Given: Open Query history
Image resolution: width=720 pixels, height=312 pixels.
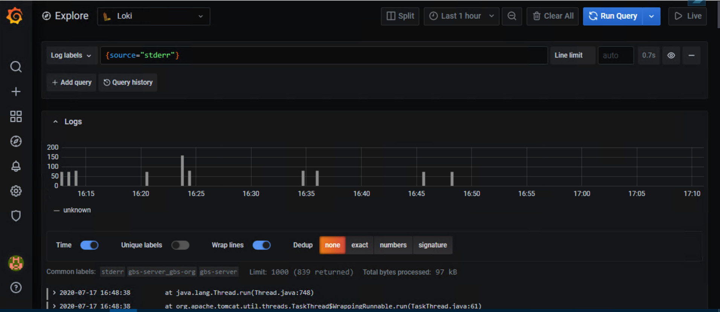Looking at the screenshot, I should (128, 82).
